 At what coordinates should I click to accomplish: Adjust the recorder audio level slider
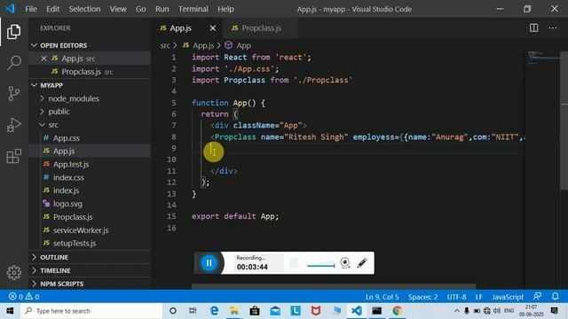pos(321,265)
